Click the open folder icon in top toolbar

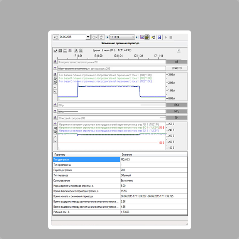[147, 37]
